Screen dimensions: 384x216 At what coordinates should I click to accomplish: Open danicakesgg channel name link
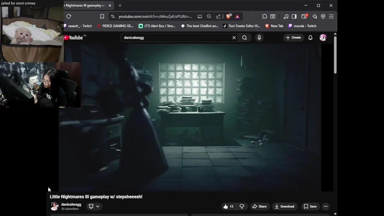(71, 204)
